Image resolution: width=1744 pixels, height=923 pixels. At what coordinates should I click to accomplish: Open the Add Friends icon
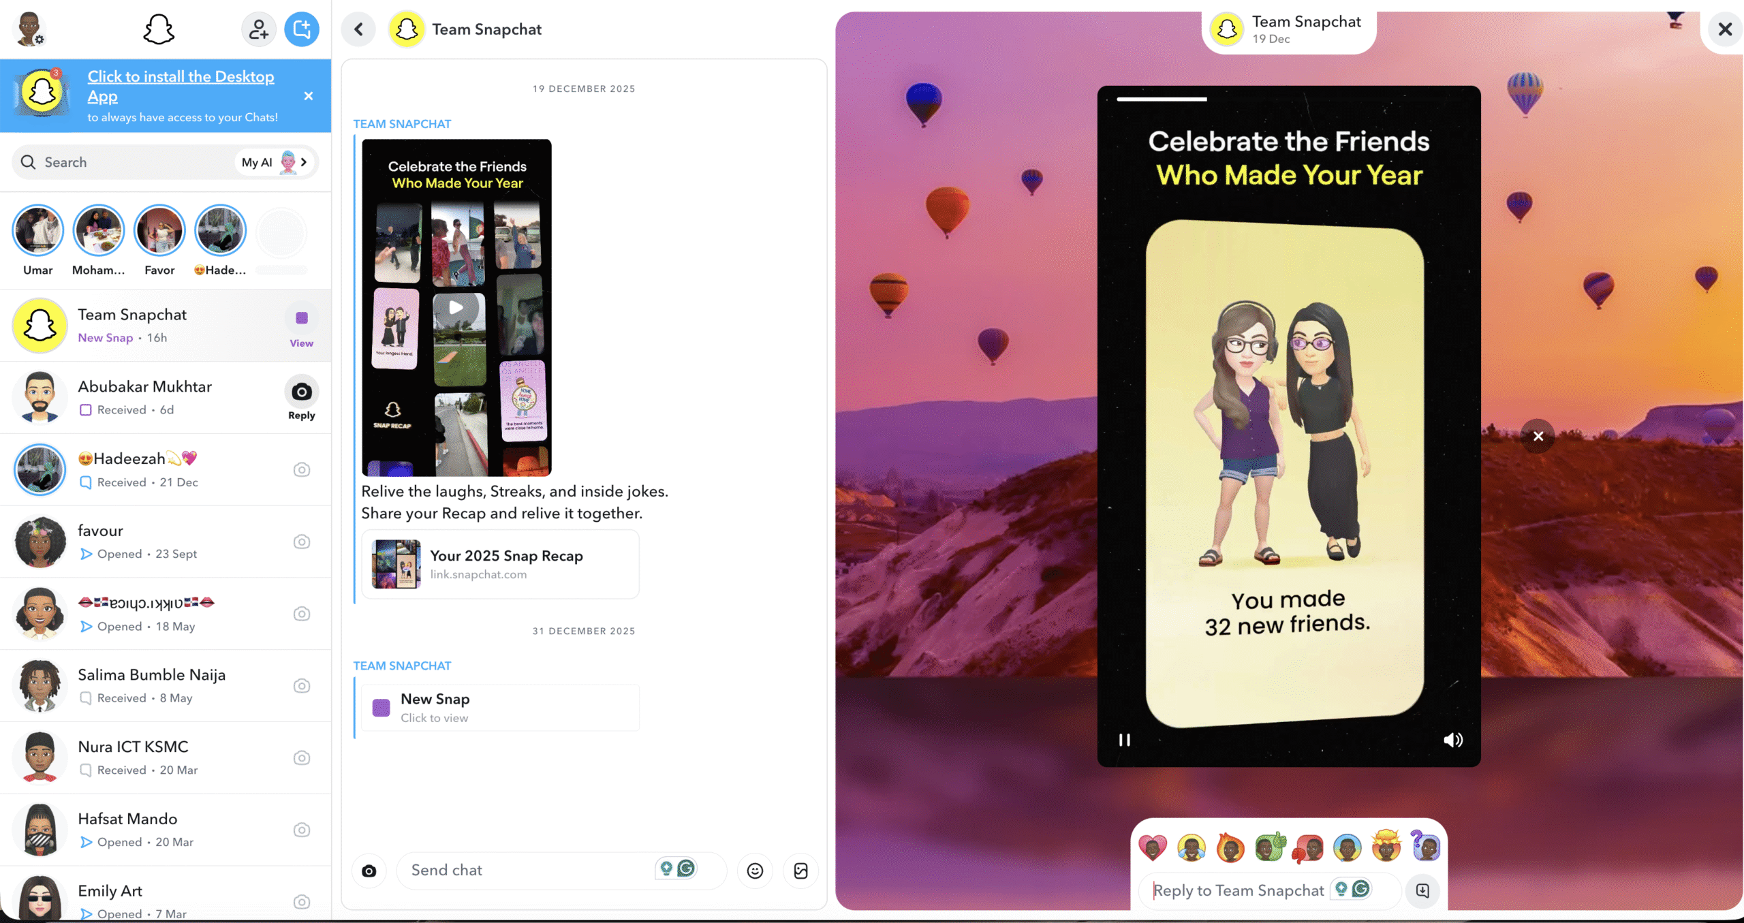coord(258,29)
